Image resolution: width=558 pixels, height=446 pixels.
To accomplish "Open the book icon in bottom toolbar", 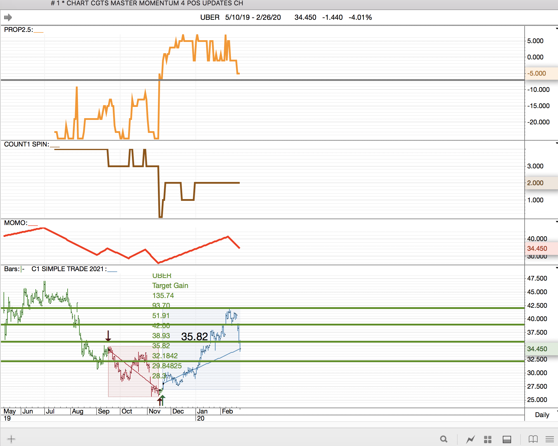I will tap(533, 439).
